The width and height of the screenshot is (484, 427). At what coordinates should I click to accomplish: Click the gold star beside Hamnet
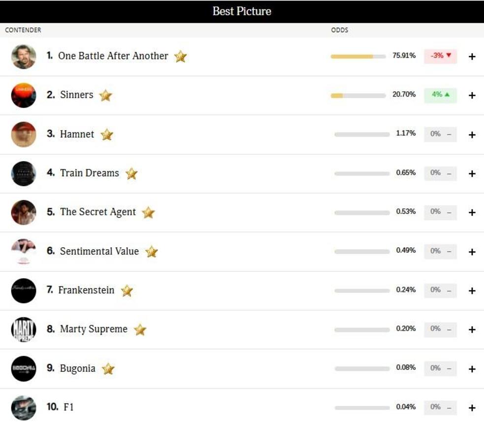(107, 134)
